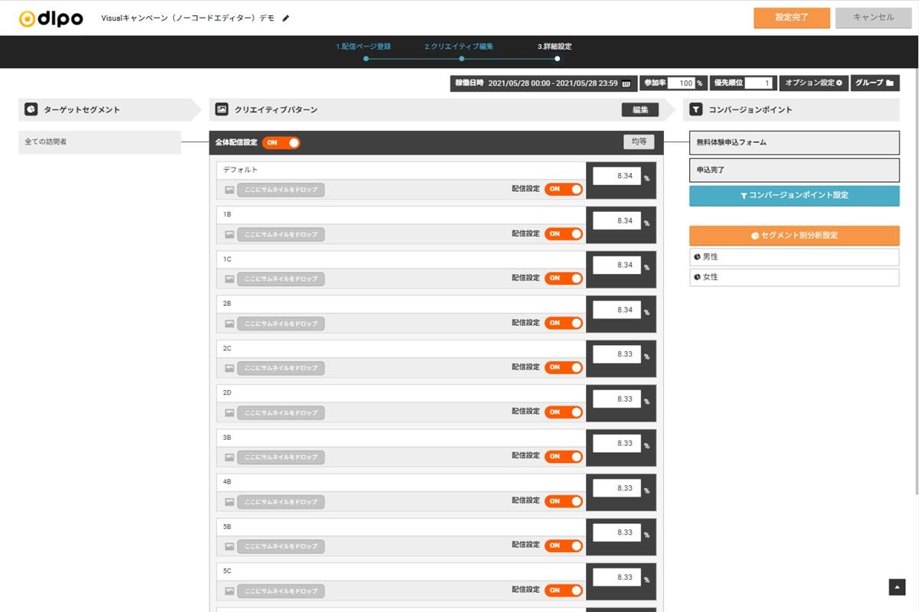Click the 均等 button
The width and height of the screenshot is (919, 612).
(x=639, y=142)
